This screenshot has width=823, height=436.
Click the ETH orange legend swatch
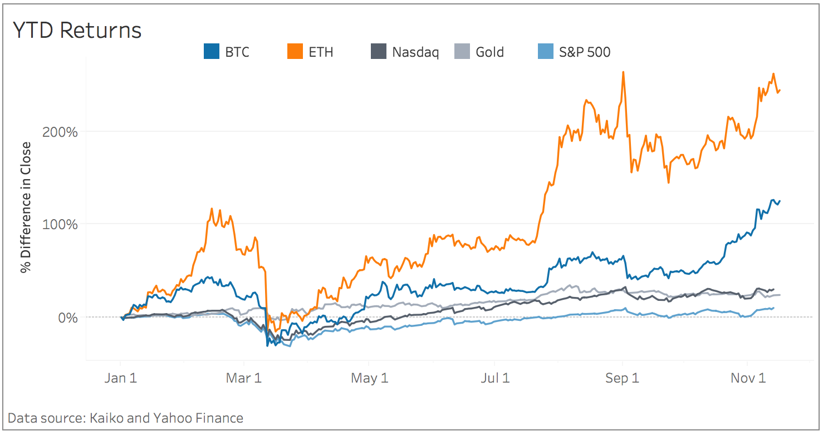295,52
